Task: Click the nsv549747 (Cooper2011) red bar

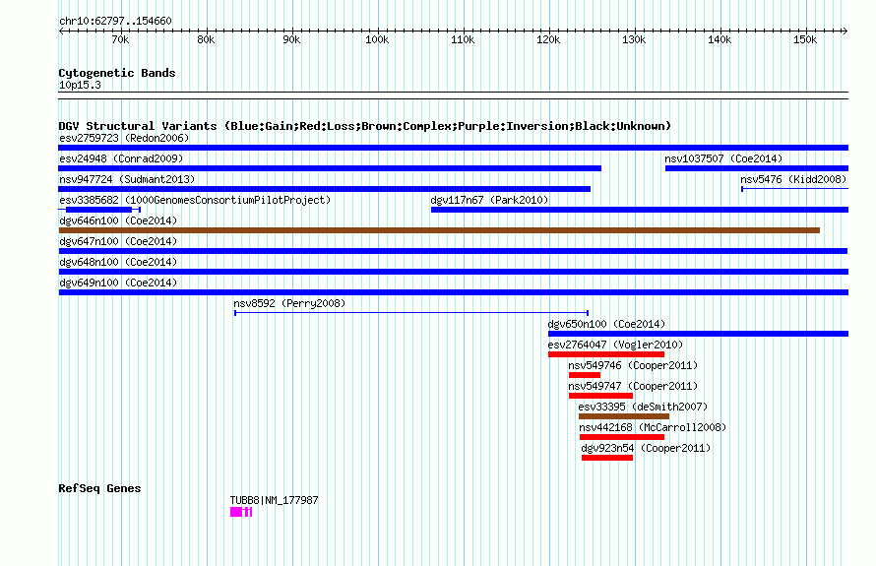Action: point(600,396)
